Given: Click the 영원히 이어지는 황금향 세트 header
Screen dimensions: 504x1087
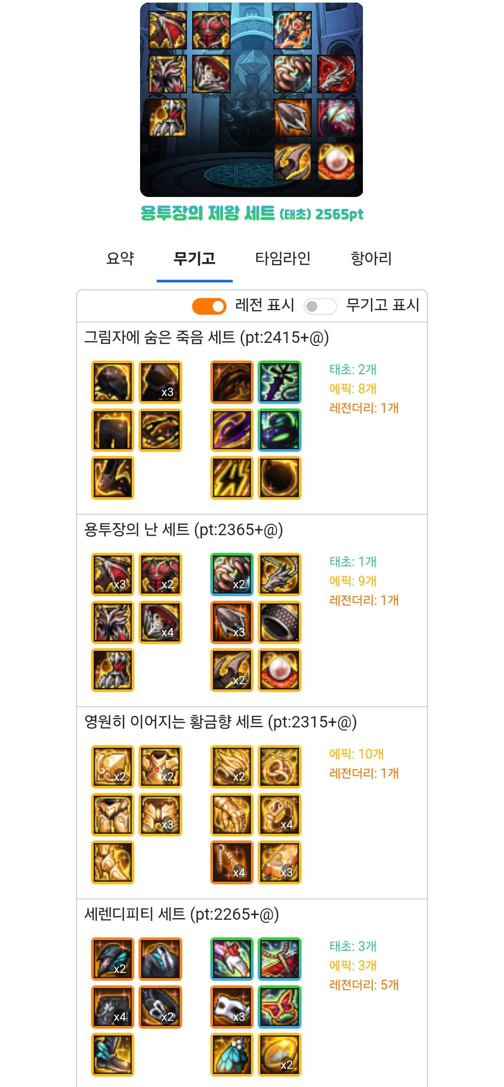Looking at the screenshot, I should click(221, 722).
